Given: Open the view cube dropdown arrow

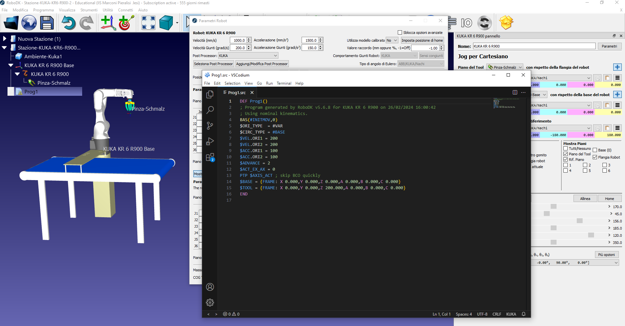Looking at the screenshot, I should [177, 23].
